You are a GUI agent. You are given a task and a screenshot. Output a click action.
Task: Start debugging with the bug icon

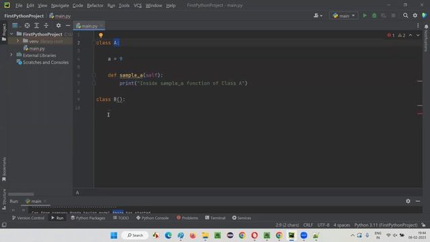click(x=374, y=15)
